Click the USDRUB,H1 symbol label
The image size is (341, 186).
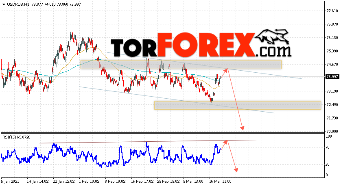click(x=18, y=4)
